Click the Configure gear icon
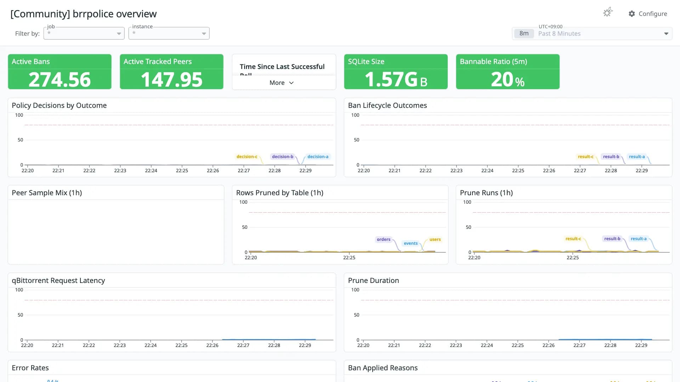The image size is (680, 382). point(632,14)
